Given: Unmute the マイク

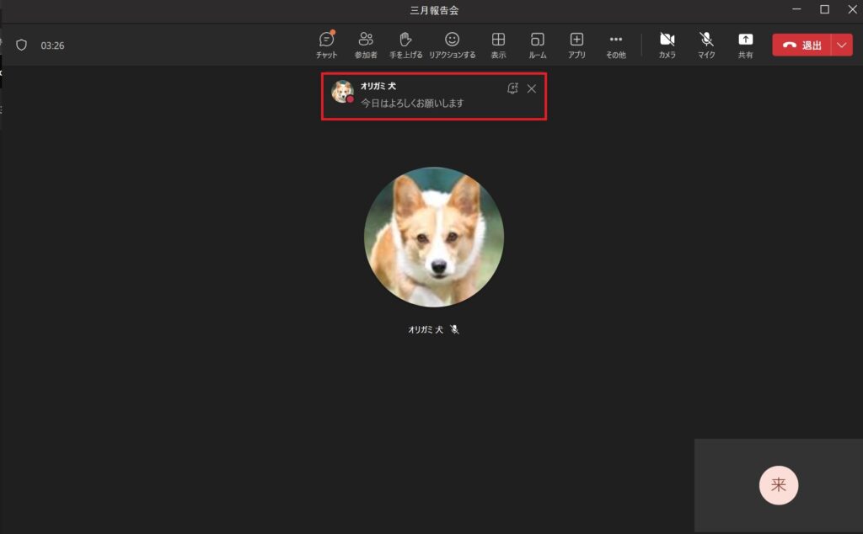Looking at the screenshot, I should coord(706,45).
